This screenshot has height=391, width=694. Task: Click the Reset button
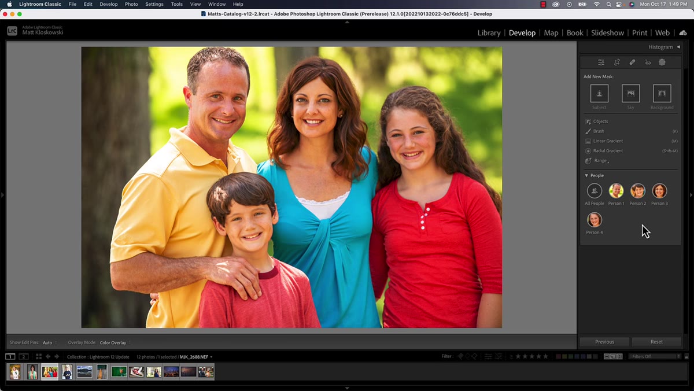(x=656, y=342)
